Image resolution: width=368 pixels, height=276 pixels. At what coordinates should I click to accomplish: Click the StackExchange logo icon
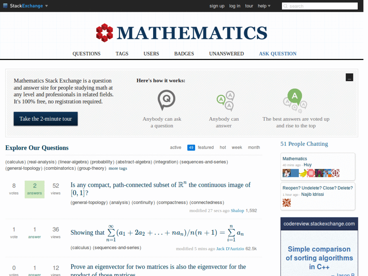(x=5, y=6)
